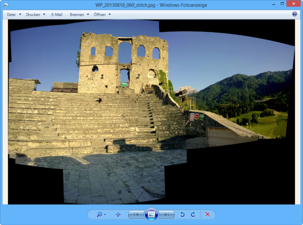Open the Datei menu

point(11,15)
